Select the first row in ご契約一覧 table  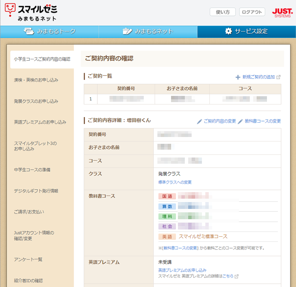pyautogui.click(x=182, y=99)
